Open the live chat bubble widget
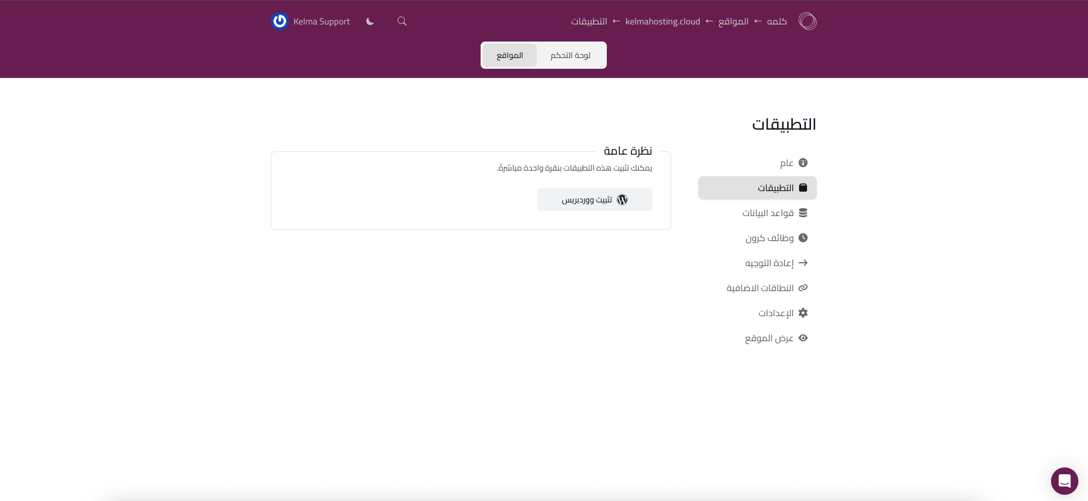This screenshot has height=501, width=1088. click(1064, 481)
